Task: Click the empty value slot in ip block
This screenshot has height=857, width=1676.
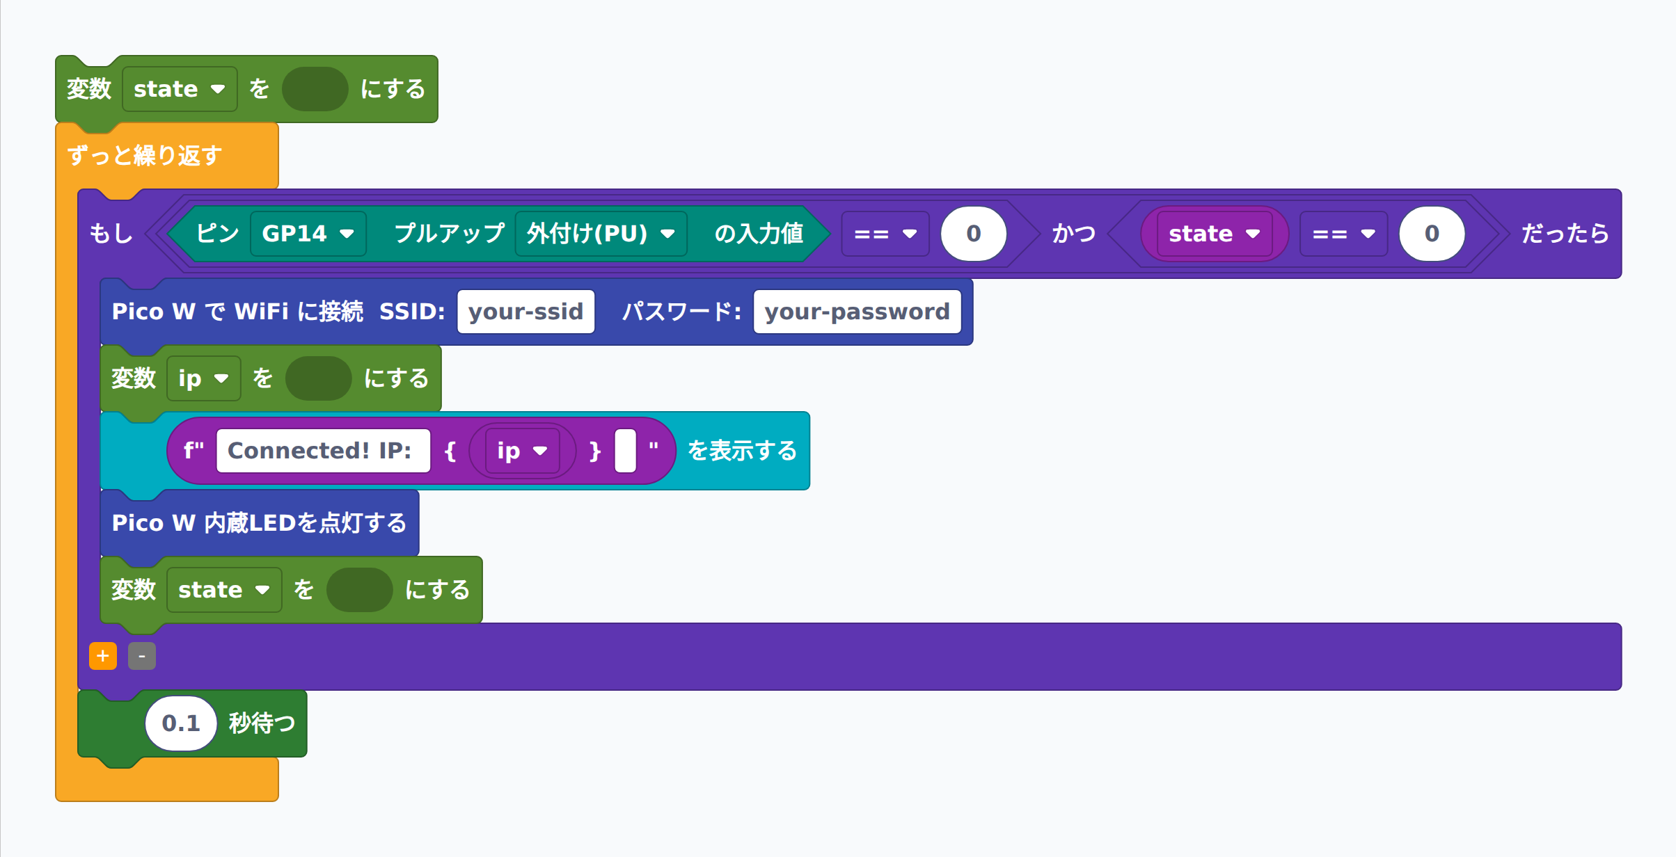Action: point(319,378)
